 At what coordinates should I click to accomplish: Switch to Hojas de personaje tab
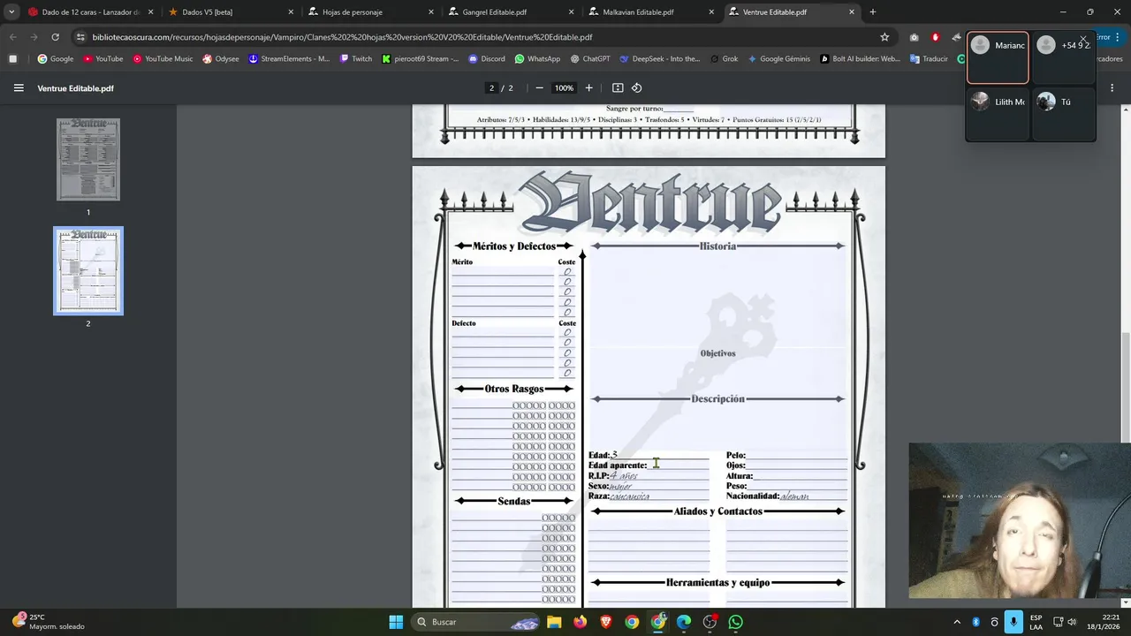[x=371, y=12]
